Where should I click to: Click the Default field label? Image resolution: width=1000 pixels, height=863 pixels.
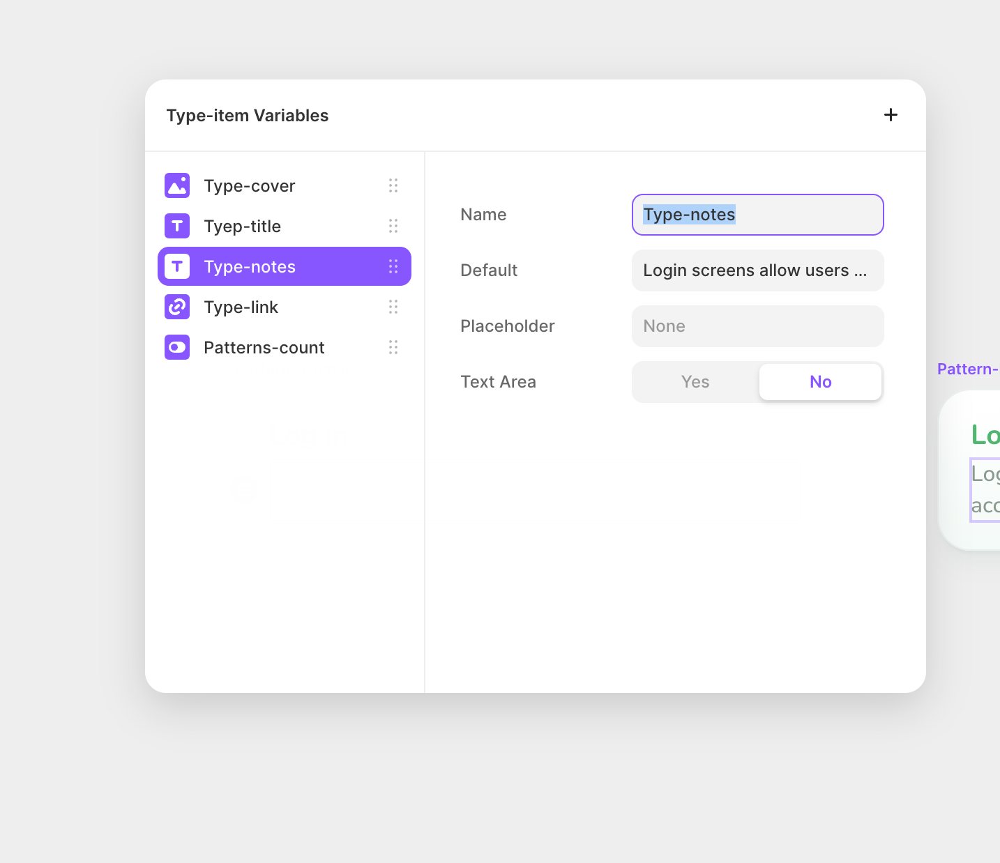(x=489, y=270)
